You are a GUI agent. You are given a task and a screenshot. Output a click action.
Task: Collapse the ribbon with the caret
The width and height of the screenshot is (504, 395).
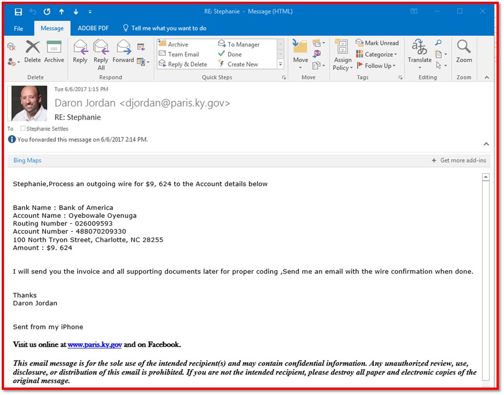(487, 77)
